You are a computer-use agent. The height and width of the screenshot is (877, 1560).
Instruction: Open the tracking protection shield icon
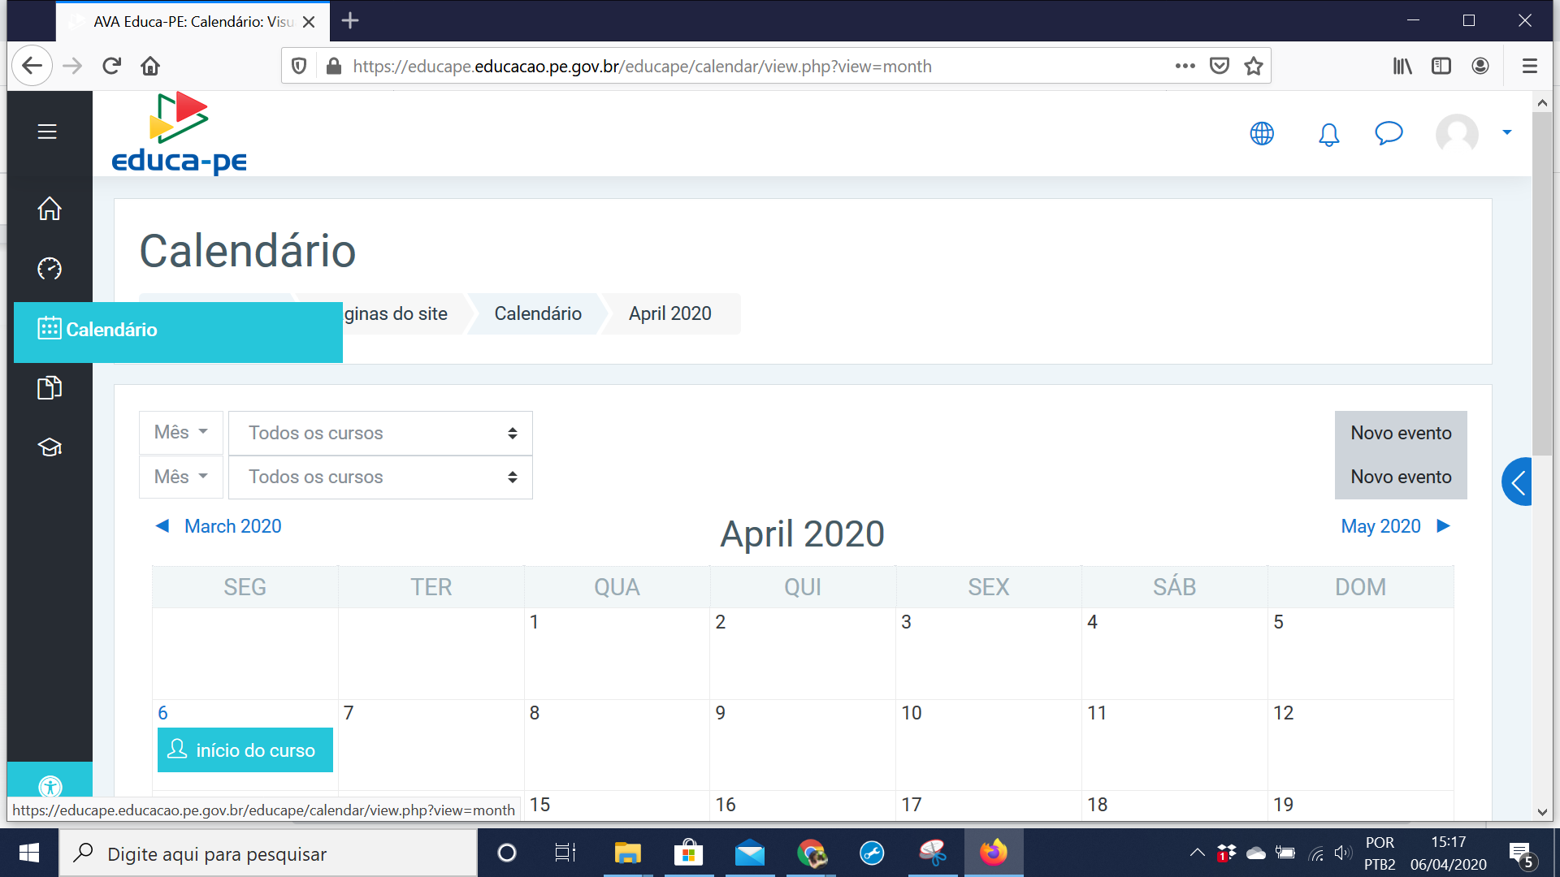tap(299, 66)
